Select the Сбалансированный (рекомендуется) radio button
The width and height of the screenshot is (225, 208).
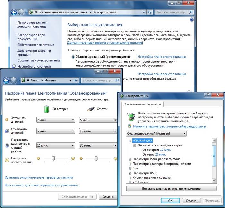point(73,57)
